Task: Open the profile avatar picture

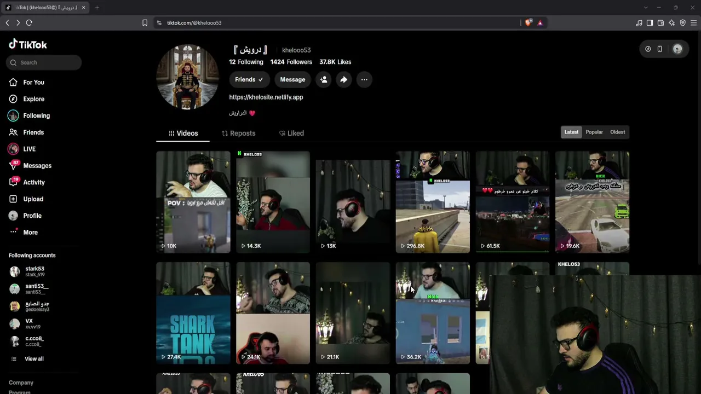Action: [x=188, y=77]
